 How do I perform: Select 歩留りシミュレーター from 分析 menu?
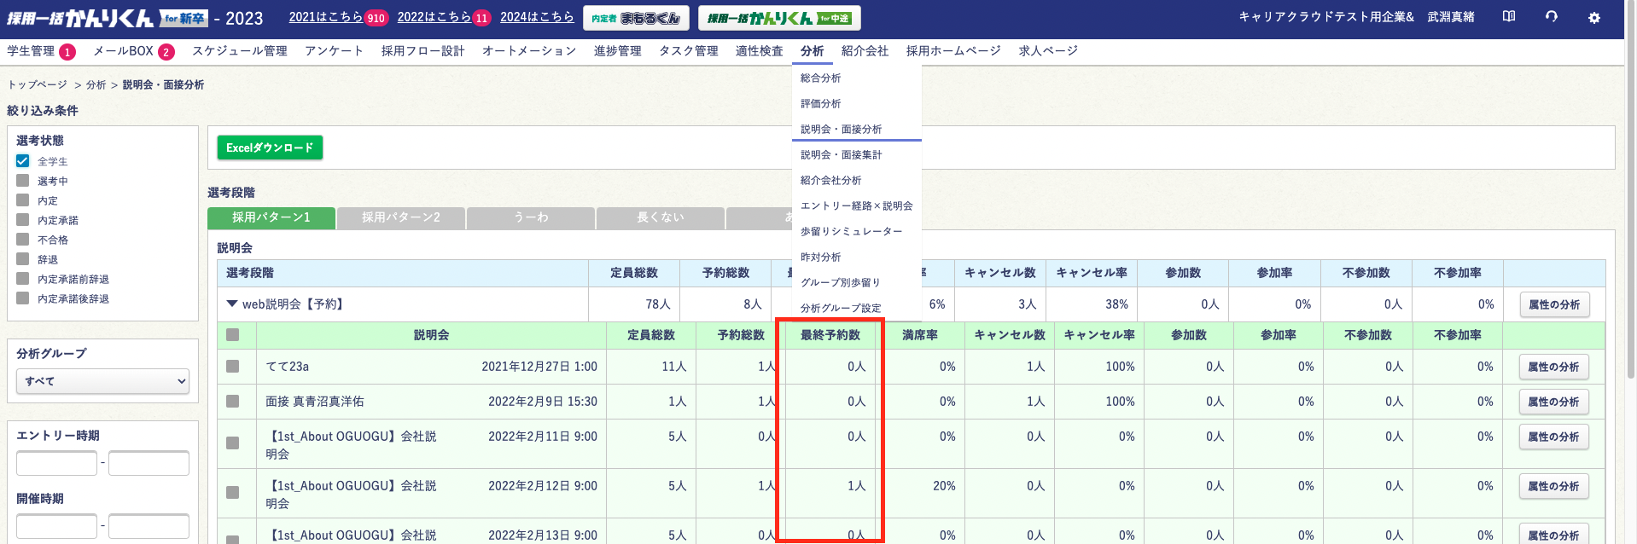coord(851,231)
